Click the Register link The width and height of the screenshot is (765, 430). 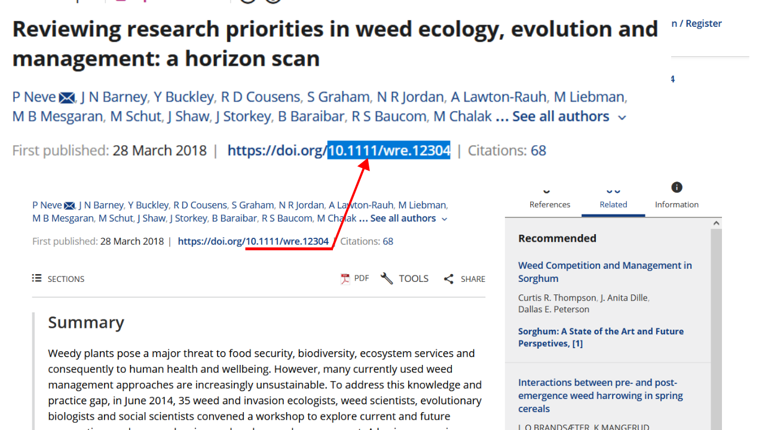tap(703, 23)
